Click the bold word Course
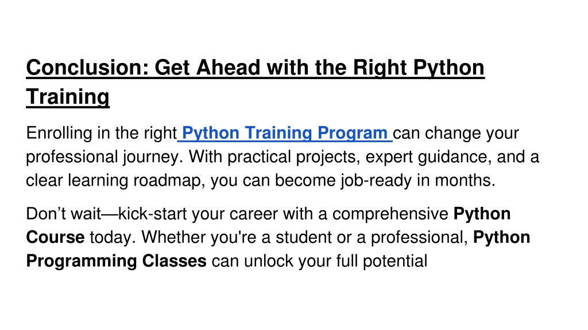Image resolution: width=588 pixels, height=330 pixels. coord(55,238)
